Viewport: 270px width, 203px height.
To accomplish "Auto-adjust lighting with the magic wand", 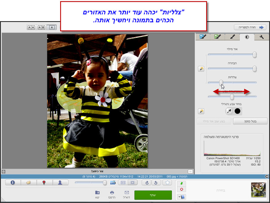I will pyautogui.click(x=201, y=69).
